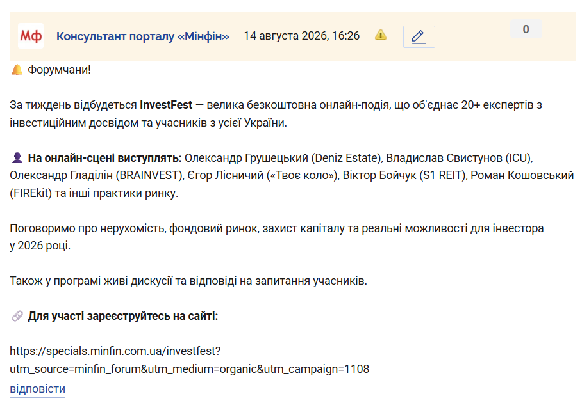
Task: Click the text Віктор Бойчук (S1 REIT)
Action: (x=404, y=175)
